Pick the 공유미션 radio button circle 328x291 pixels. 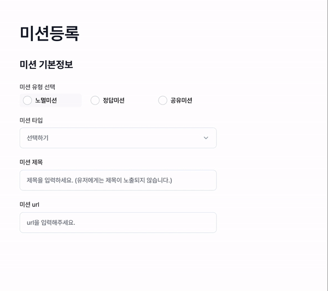pos(162,100)
